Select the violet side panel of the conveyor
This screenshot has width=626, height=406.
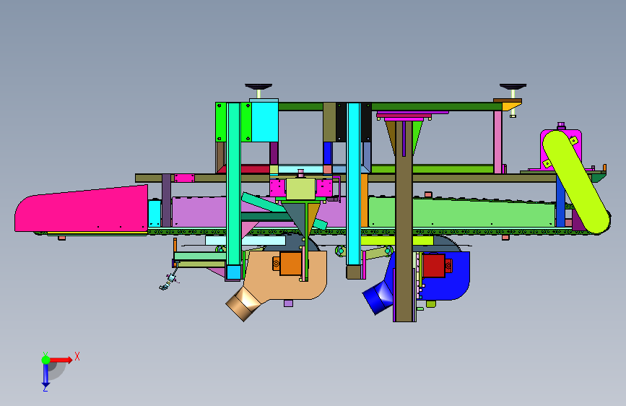pyautogui.click(x=199, y=212)
